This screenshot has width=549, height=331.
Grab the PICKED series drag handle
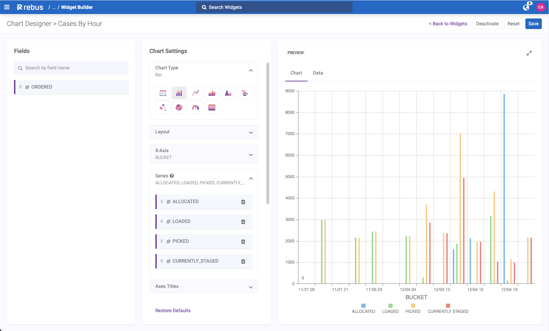(162, 241)
